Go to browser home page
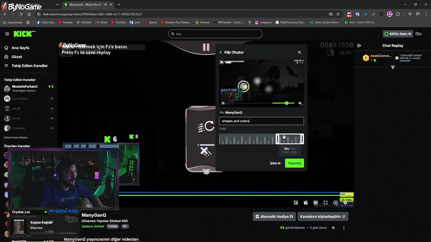431x242 pixels. (x=29, y=14)
